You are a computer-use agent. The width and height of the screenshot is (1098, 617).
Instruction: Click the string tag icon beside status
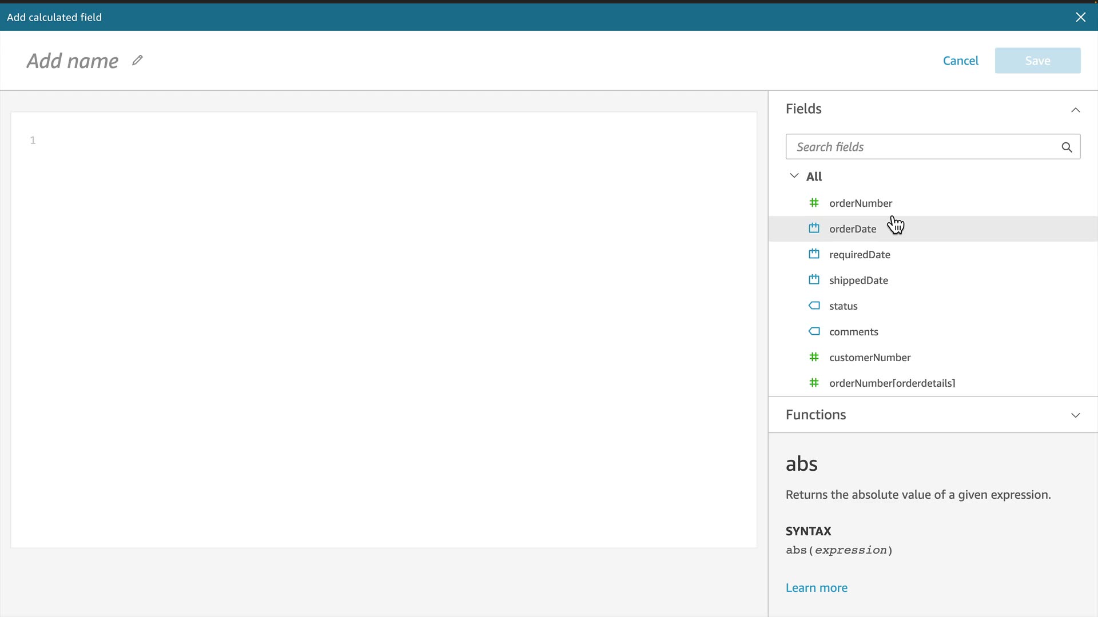(x=814, y=306)
